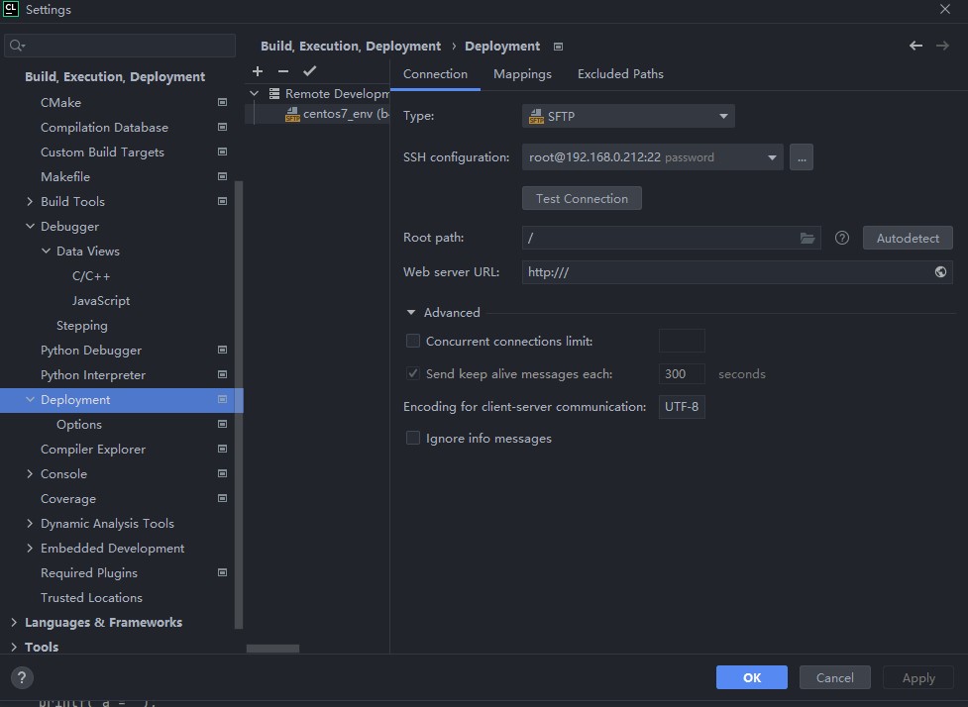Image resolution: width=968 pixels, height=707 pixels.
Task: Click the project-level icon beside Required Plugins
Action: pos(222,572)
